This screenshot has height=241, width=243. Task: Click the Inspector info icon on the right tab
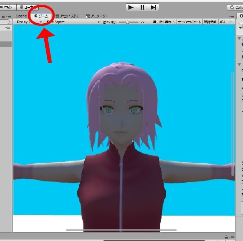tap(241, 16)
